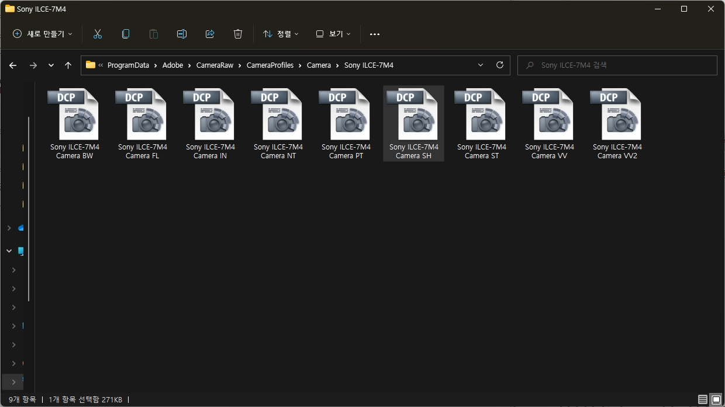Click the file name 'Sony ILCE-7M4 Camera VV2'
The width and height of the screenshot is (725, 407).
point(617,151)
